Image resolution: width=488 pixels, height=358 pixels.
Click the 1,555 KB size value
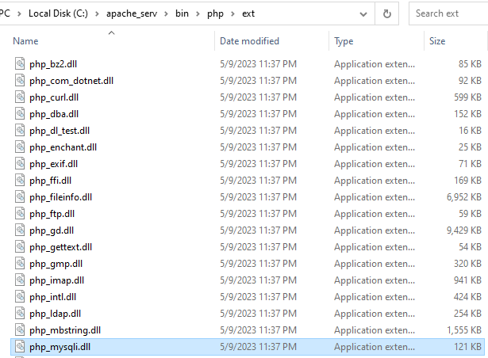pos(464,329)
